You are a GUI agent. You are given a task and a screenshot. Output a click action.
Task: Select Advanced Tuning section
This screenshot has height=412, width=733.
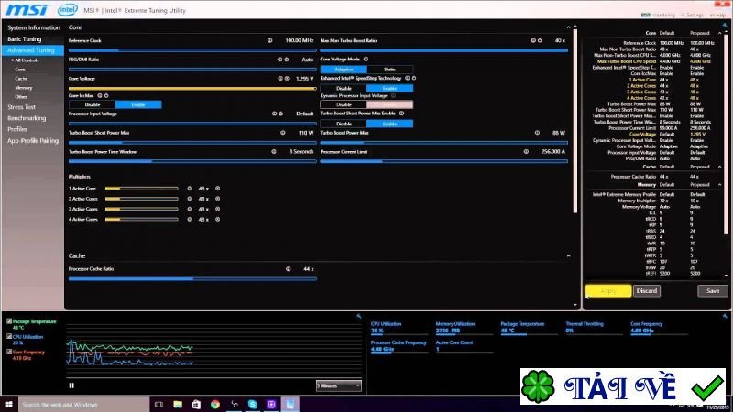[31, 50]
